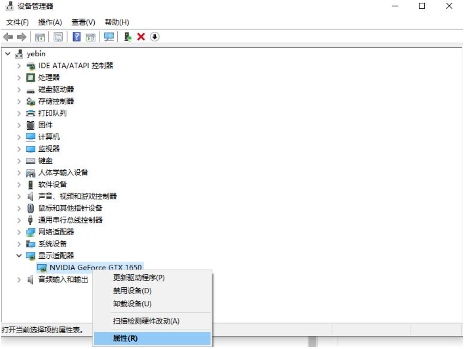Click the NVIDIA GeForce GTX 1650 device icon
Viewport: 467px width, 349px height.
42,268
